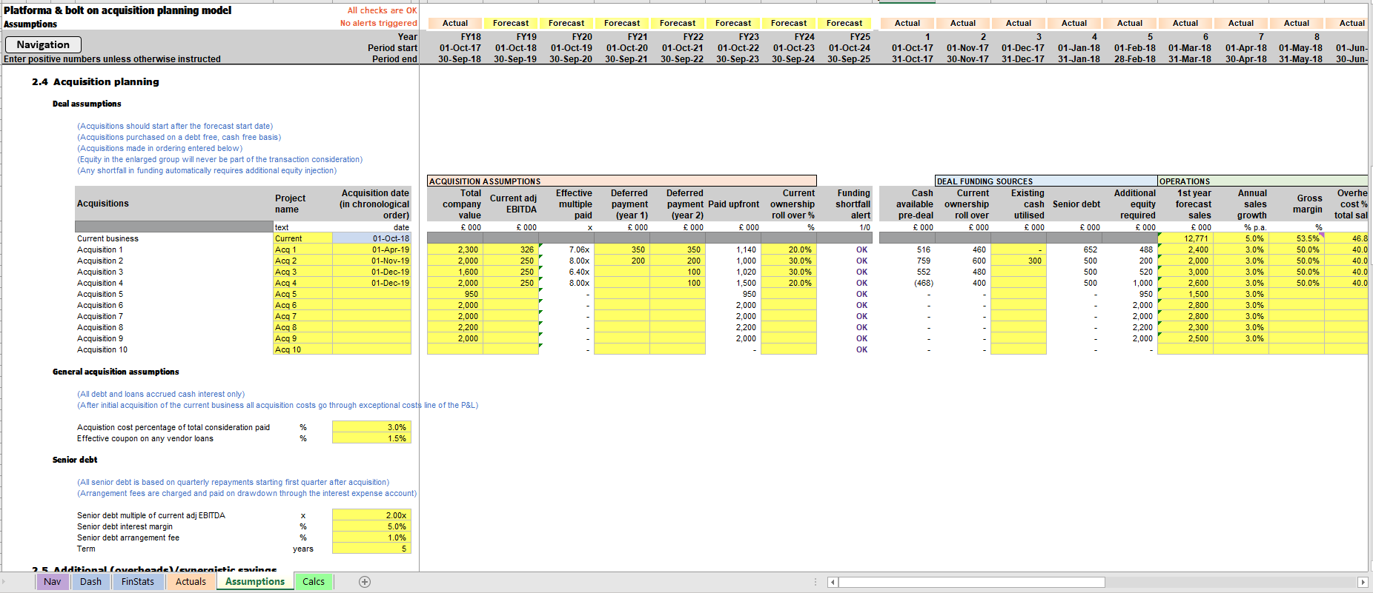Click the horizontal scrollbar left arrow

(833, 583)
